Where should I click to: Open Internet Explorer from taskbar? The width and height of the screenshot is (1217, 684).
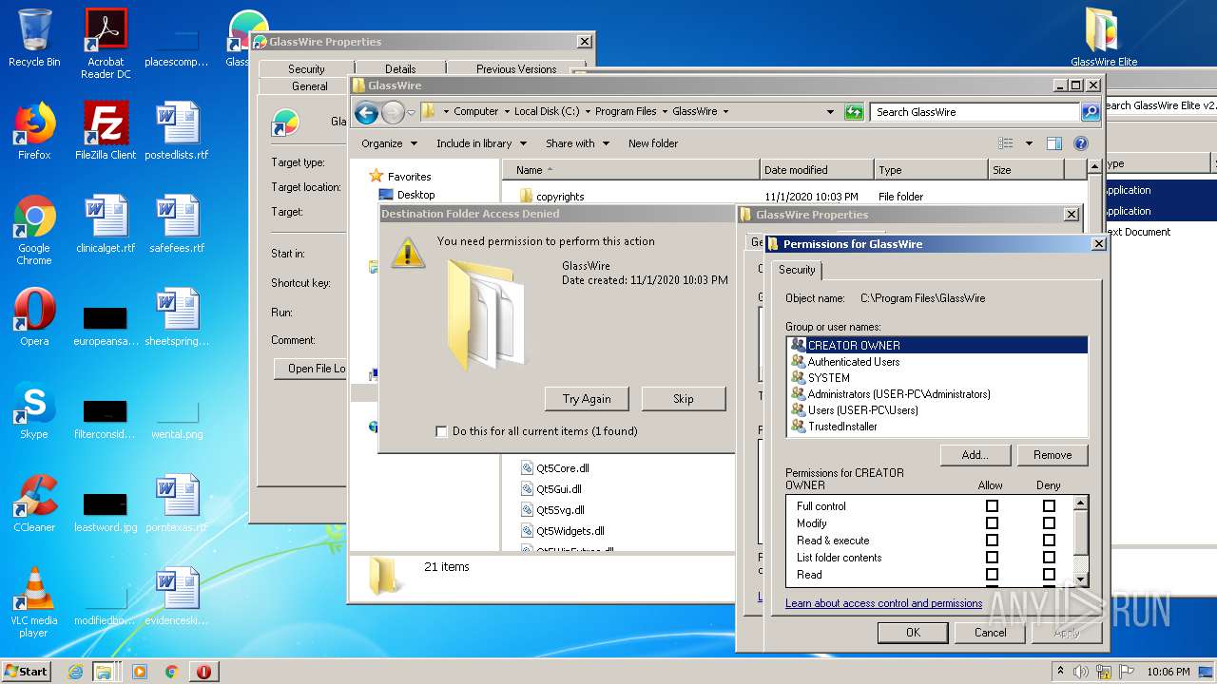[76, 672]
